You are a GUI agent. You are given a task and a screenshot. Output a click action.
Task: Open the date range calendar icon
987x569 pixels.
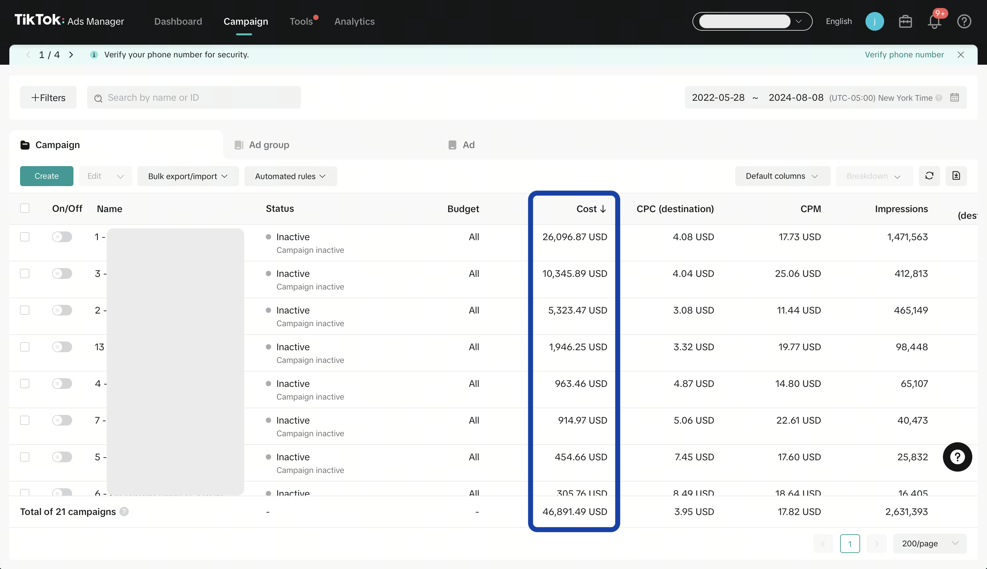pos(955,97)
